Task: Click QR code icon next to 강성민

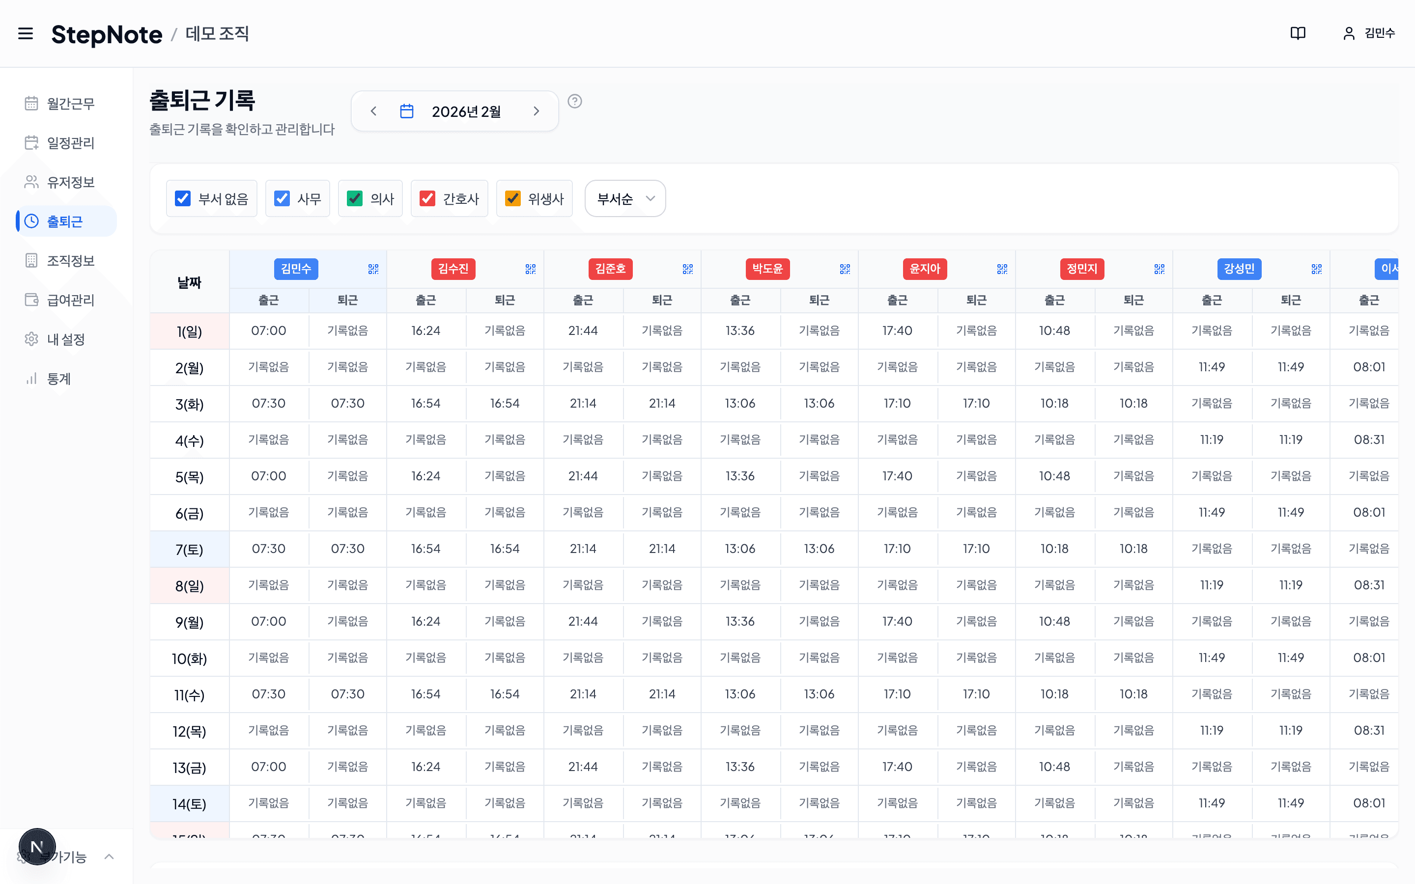Action: 1316,269
